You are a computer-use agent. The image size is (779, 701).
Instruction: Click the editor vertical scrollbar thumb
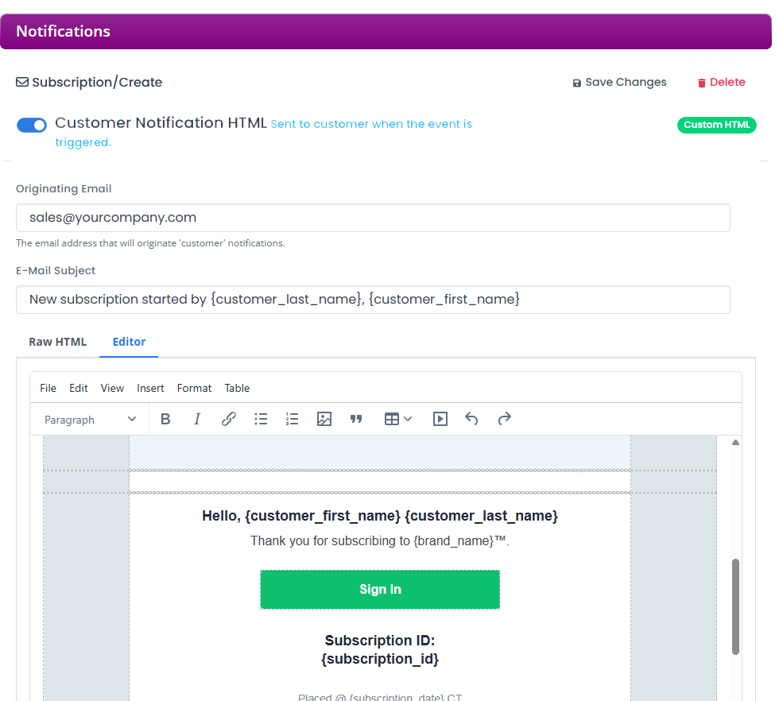click(x=735, y=606)
